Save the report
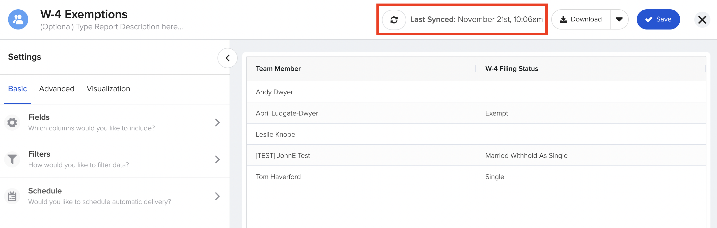Viewport: 717px width, 228px height. 658,19
